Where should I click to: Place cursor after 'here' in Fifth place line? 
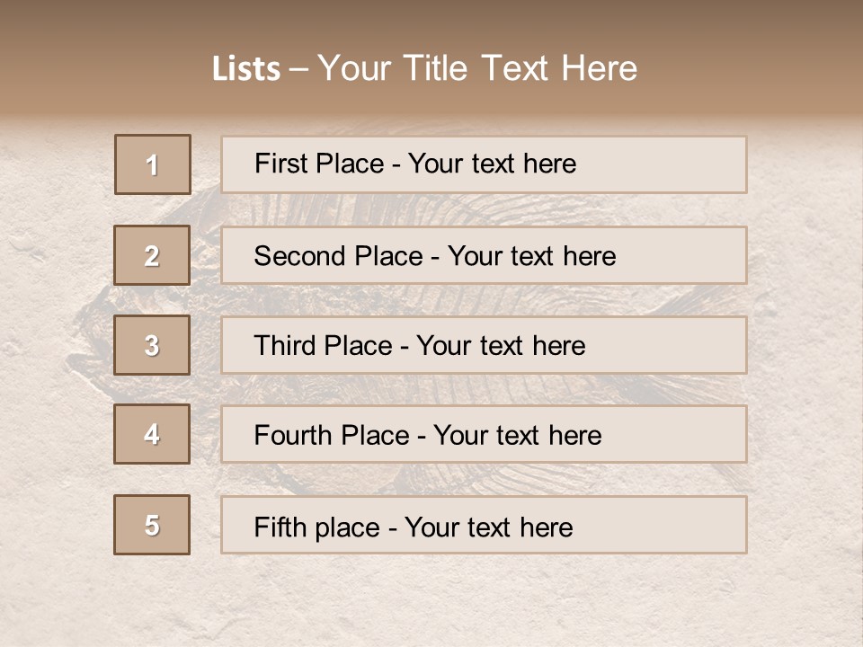[x=574, y=527]
